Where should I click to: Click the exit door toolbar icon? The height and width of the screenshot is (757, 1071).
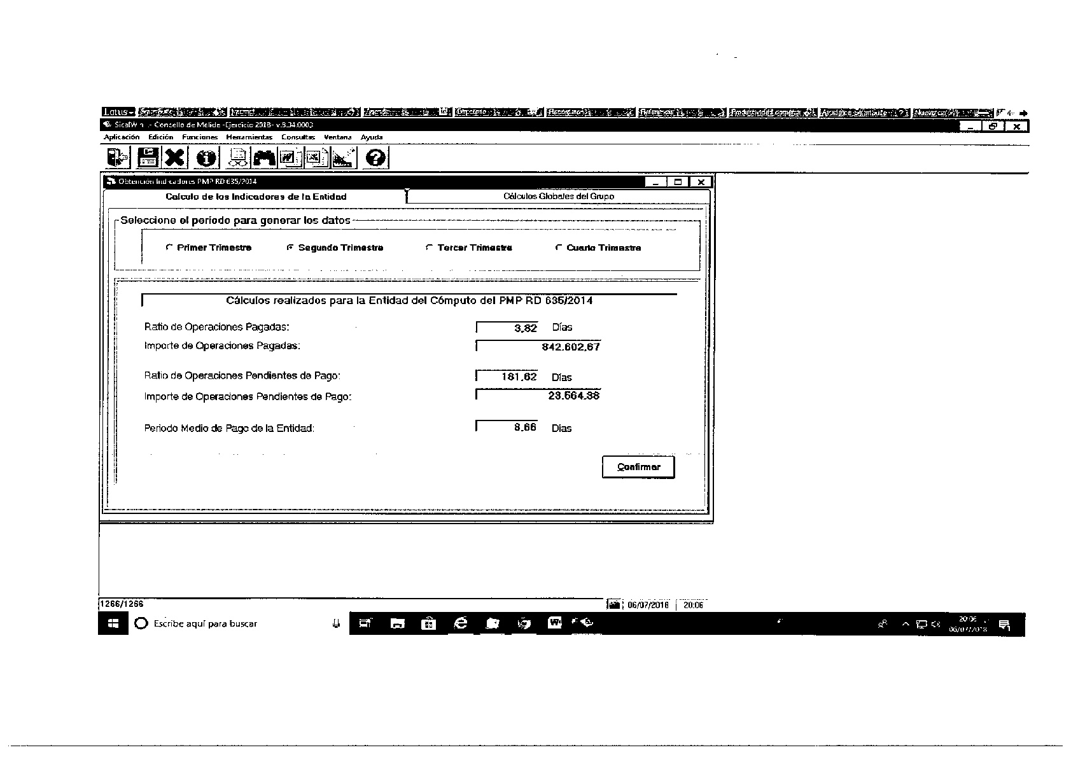click(x=117, y=157)
